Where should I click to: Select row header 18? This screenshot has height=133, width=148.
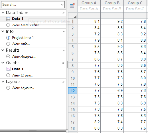click(x=73, y=128)
